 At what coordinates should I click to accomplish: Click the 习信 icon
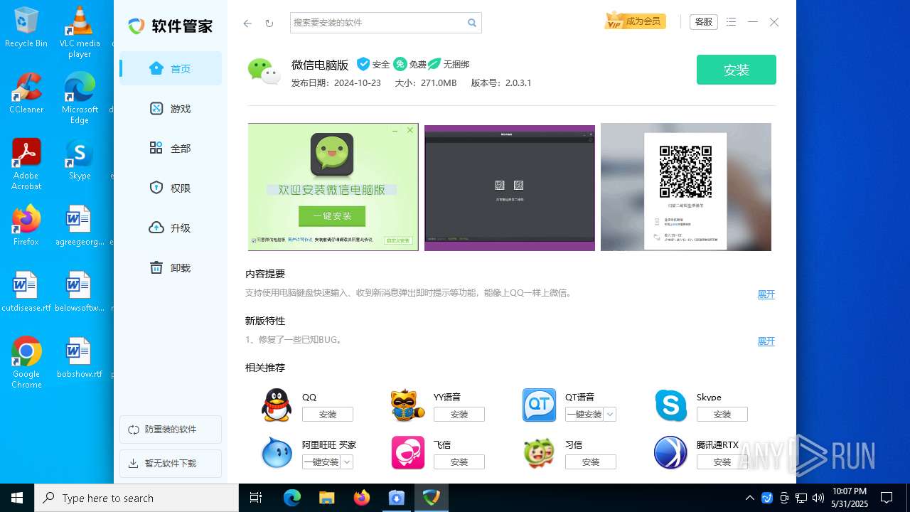click(540, 453)
